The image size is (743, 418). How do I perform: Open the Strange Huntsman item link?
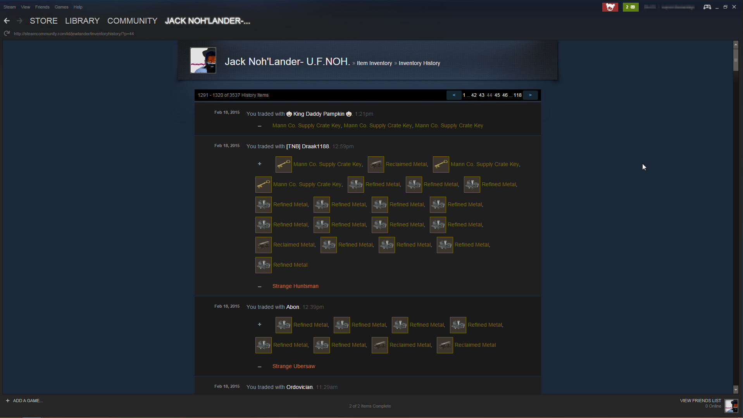click(x=295, y=286)
